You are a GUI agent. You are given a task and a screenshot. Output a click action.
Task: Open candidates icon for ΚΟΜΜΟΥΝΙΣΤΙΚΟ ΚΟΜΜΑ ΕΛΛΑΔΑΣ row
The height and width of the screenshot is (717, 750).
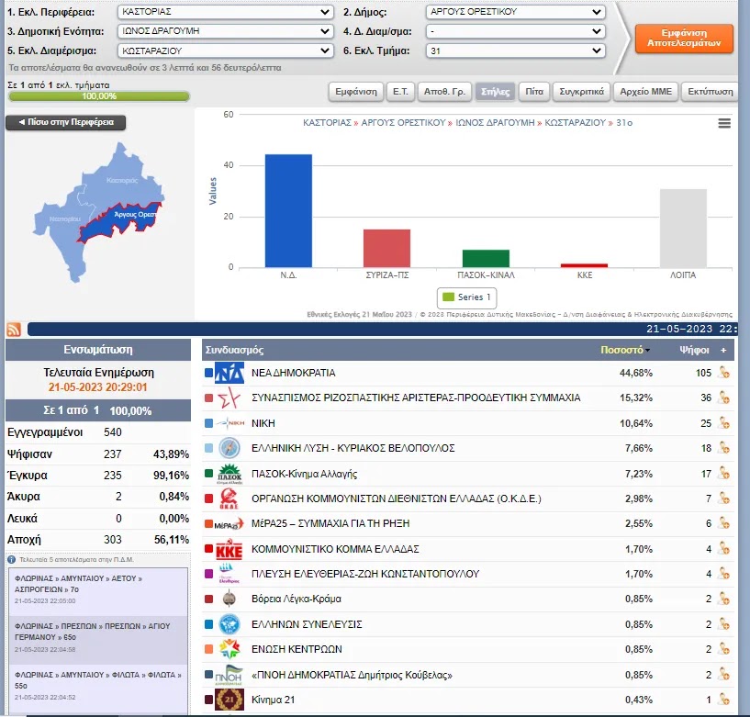(724, 549)
